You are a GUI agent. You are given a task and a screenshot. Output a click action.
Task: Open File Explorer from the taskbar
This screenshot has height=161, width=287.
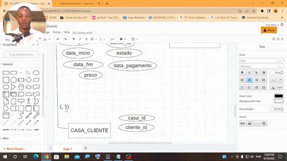click(x=67, y=157)
